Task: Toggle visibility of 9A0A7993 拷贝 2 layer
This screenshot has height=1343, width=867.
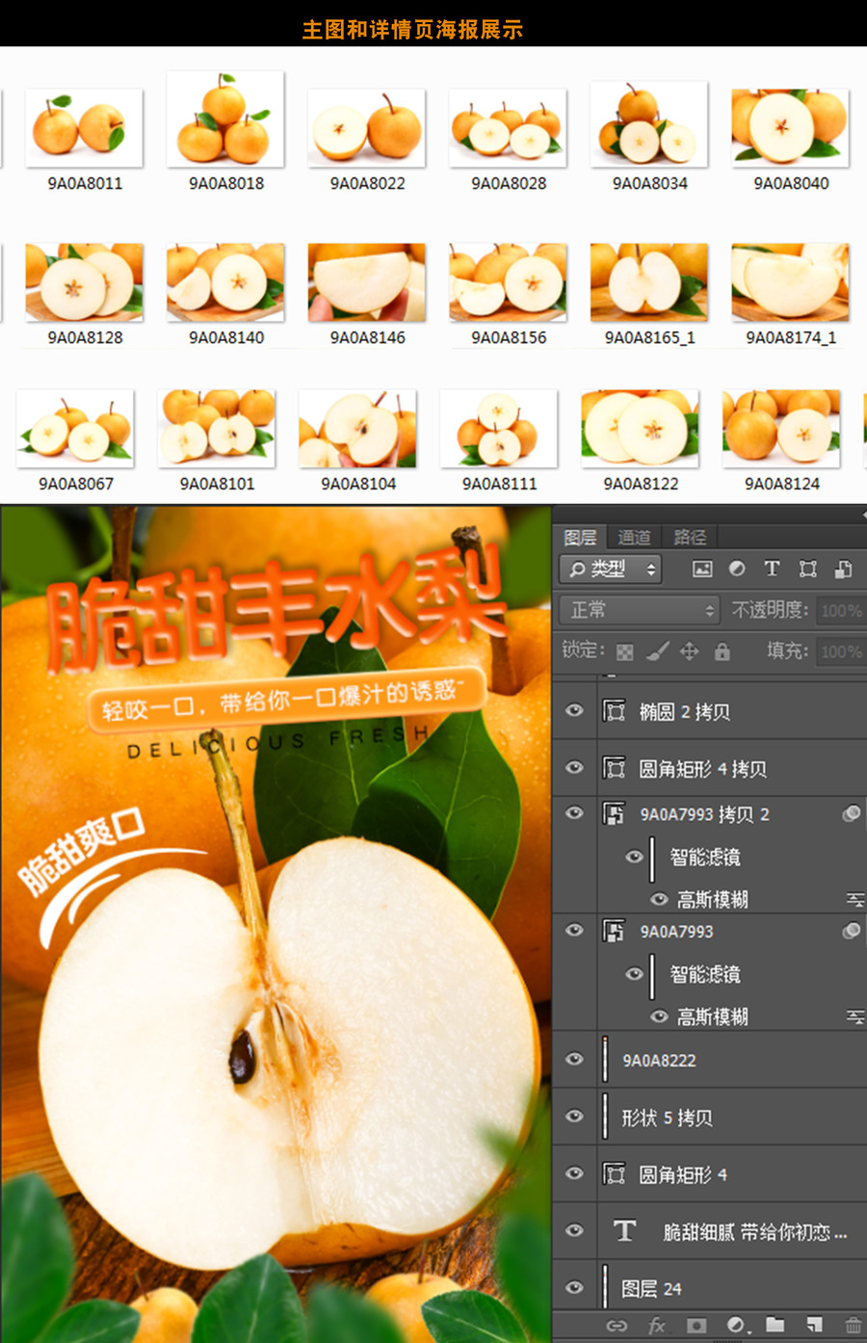Action: click(x=575, y=813)
